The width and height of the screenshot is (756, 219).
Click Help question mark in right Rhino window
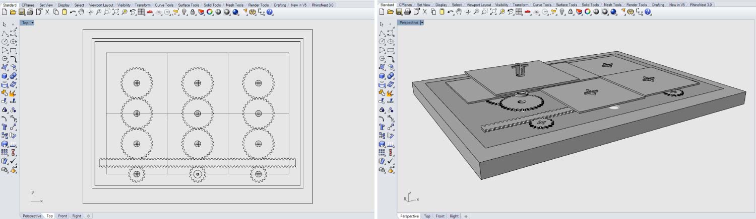pos(647,12)
